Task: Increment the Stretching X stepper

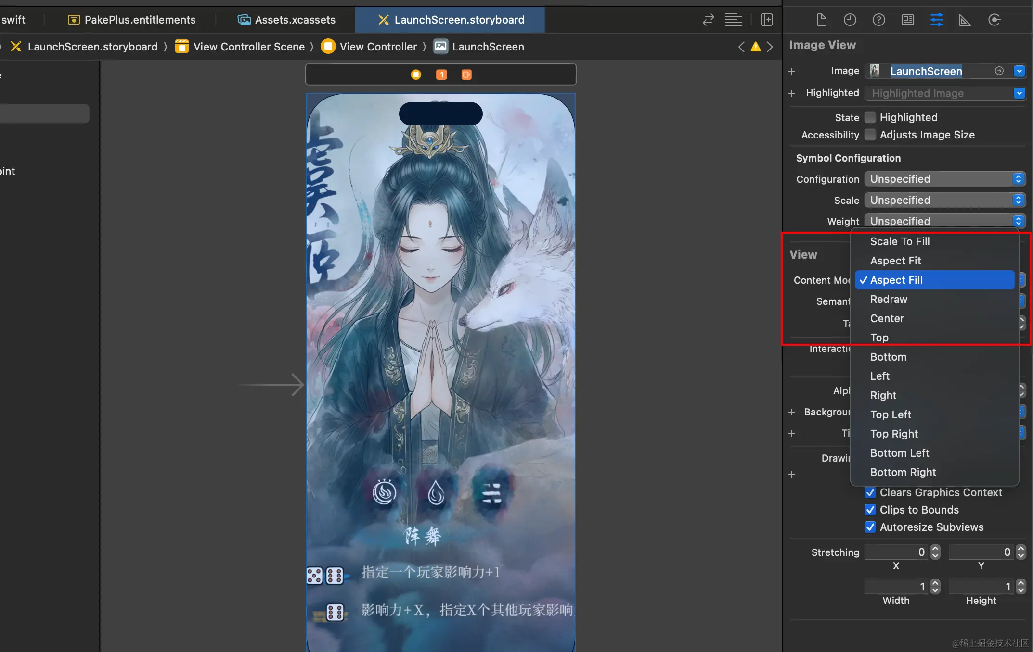Action: 935,549
